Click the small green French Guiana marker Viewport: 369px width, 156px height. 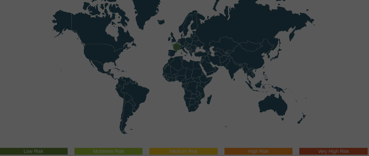pyautogui.click(x=136, y=82)
